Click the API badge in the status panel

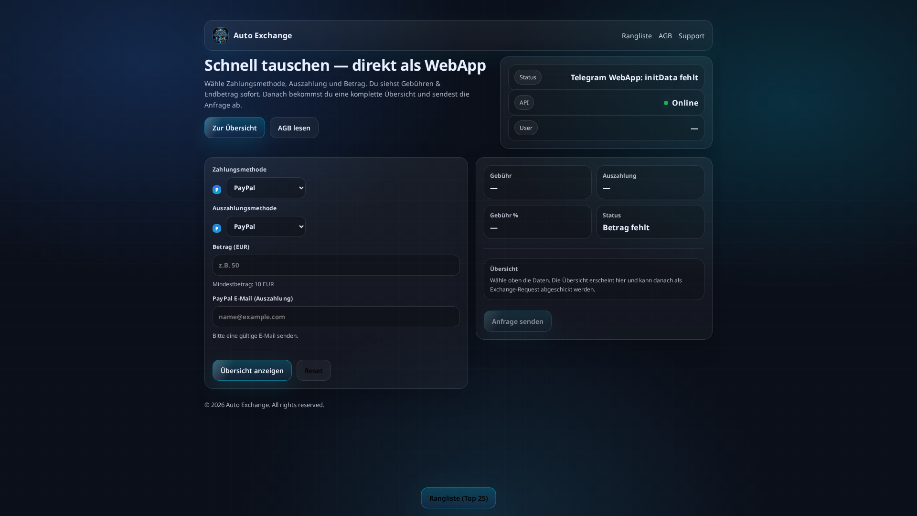[524, 102]
